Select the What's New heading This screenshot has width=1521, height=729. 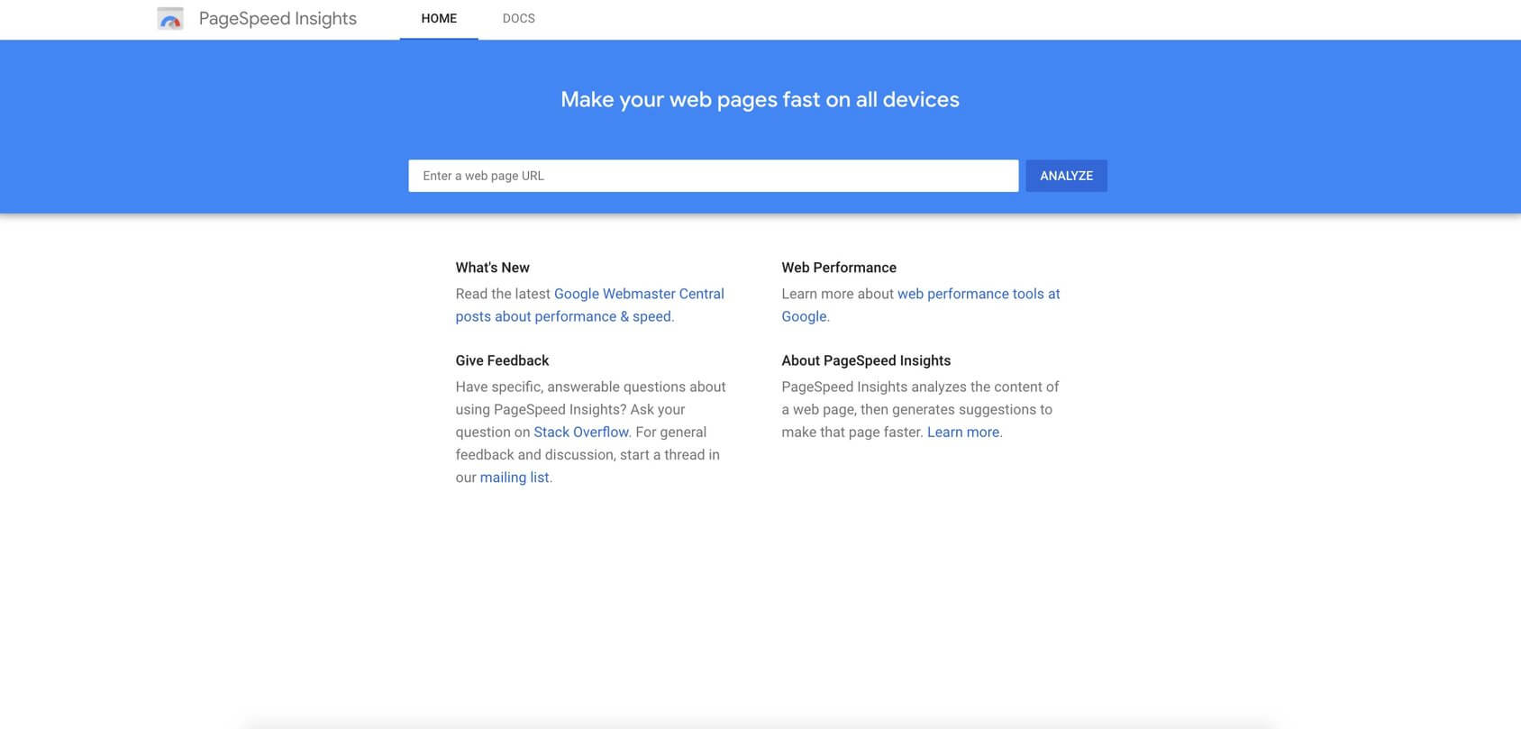493,268
